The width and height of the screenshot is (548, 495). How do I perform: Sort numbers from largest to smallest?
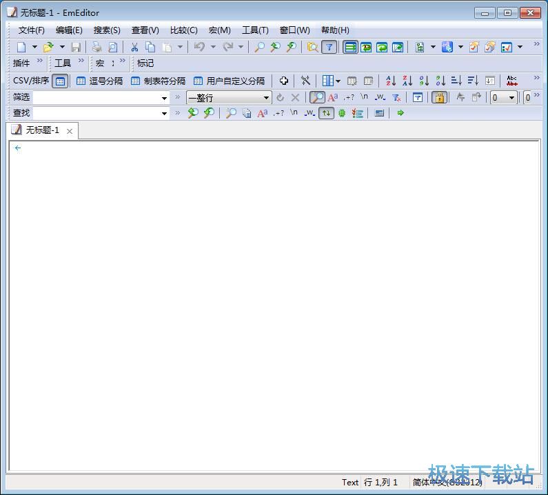pos(440,81)
